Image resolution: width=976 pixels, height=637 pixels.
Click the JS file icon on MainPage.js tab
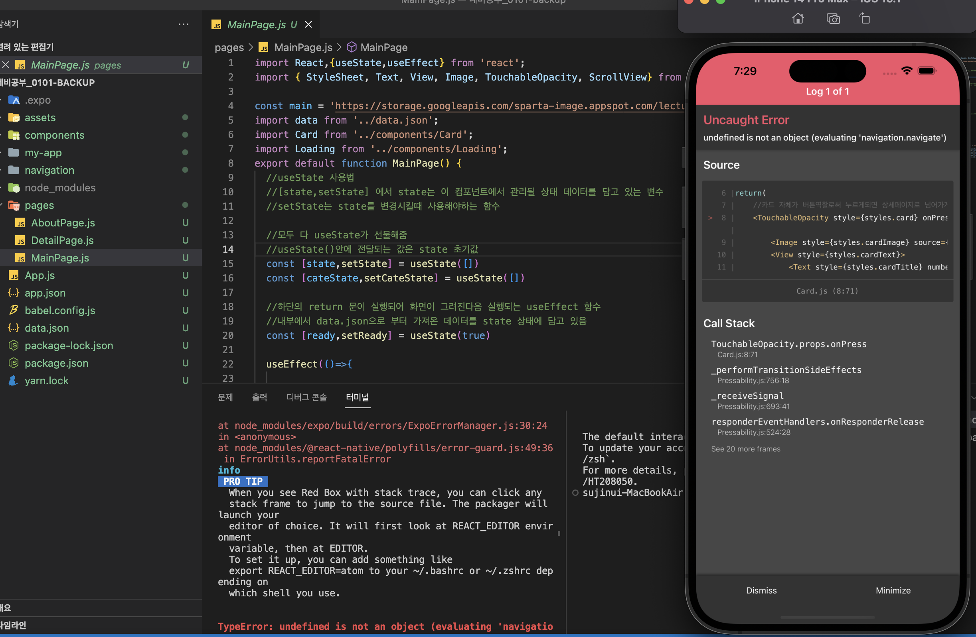click(x=217, y=25)
